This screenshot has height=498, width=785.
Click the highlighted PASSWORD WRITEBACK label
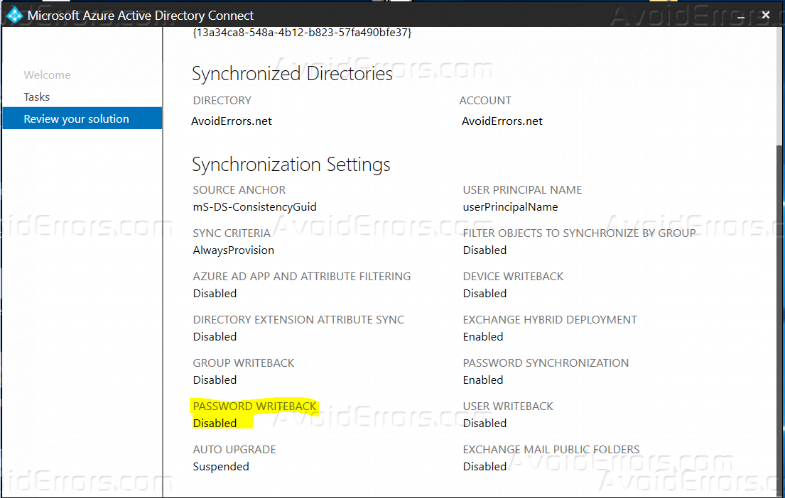click(x=254, y=406)
